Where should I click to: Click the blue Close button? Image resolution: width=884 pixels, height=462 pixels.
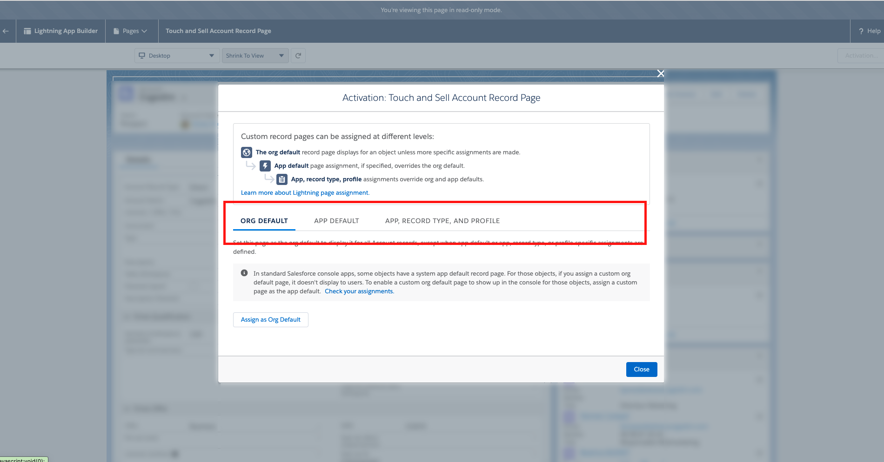(642, 370)
